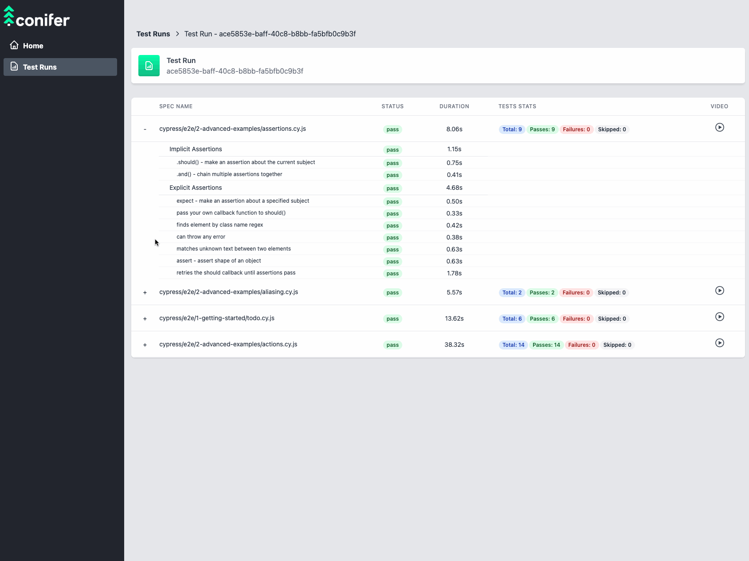Click the Conifer logo

tap(37, 17)
